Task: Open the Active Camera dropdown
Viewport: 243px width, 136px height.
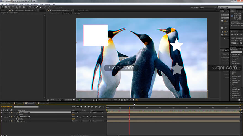Action: pyautogui.click(x=105, y=100)
